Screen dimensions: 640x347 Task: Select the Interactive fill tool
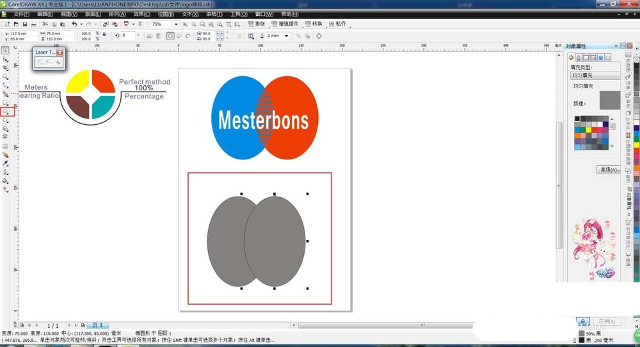(5, 190)
